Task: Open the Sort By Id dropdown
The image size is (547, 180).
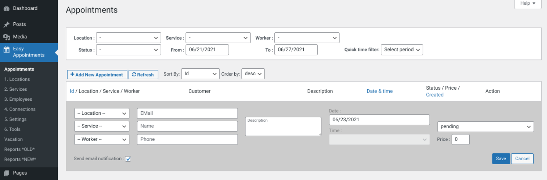Action: coord(200,74)
